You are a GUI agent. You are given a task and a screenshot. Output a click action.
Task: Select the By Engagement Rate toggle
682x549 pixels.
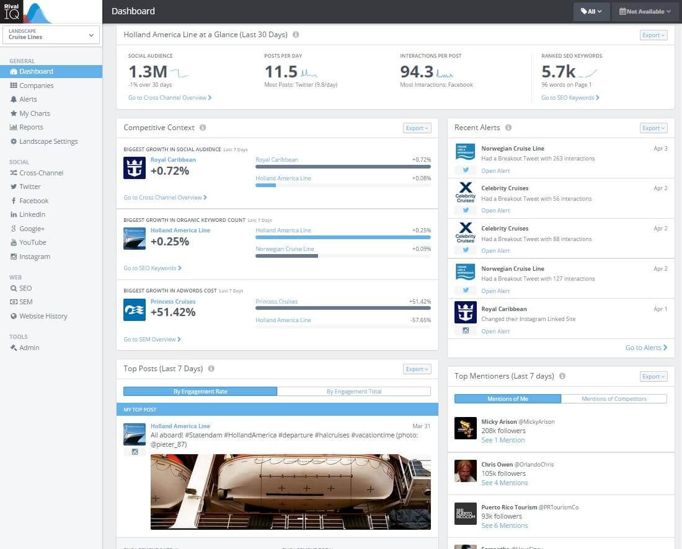point(200,391)
